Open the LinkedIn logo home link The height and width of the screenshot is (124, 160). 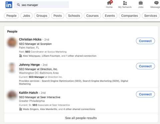coord(9,5)
